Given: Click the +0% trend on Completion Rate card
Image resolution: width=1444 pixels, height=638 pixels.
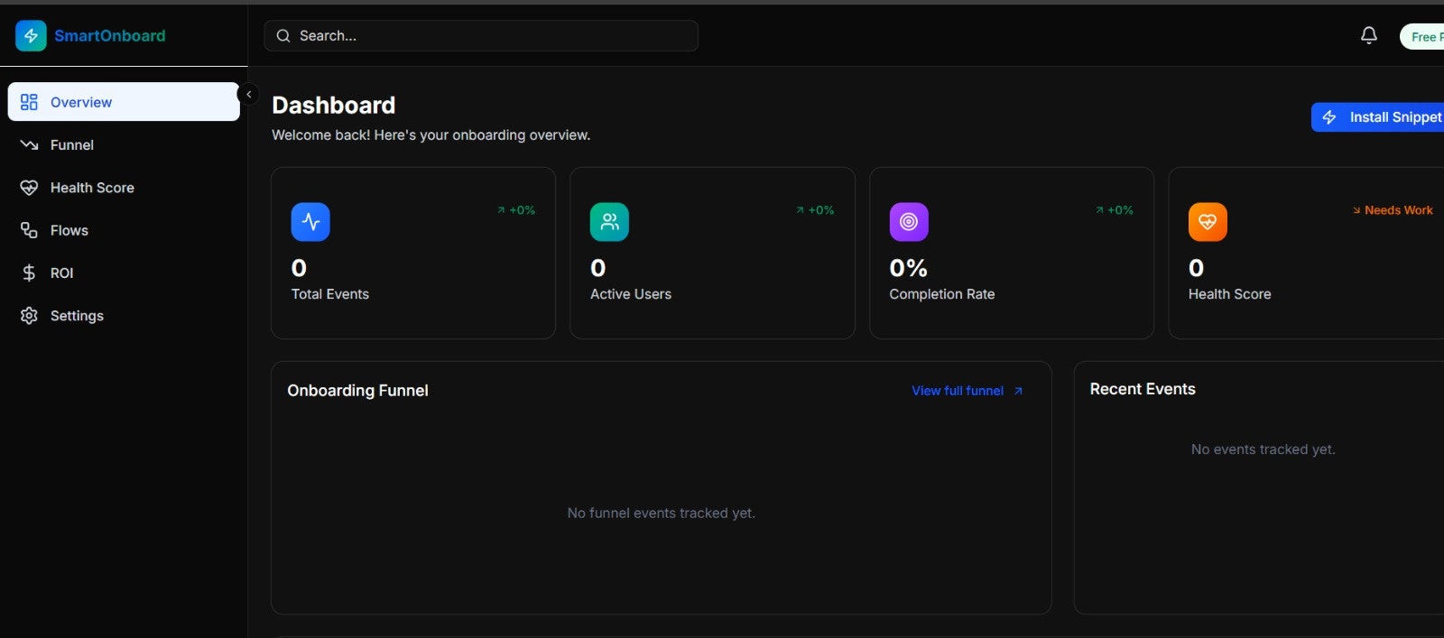Looking at the screenshot, I should pos(1115,210).
